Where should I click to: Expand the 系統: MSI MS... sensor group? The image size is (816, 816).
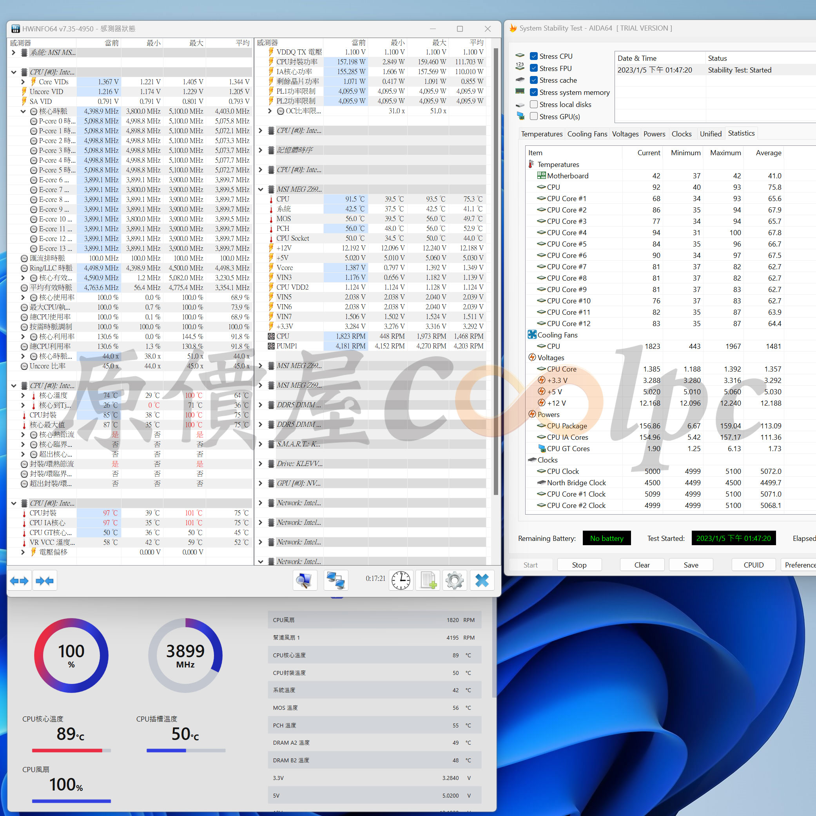tap(13, 53)
